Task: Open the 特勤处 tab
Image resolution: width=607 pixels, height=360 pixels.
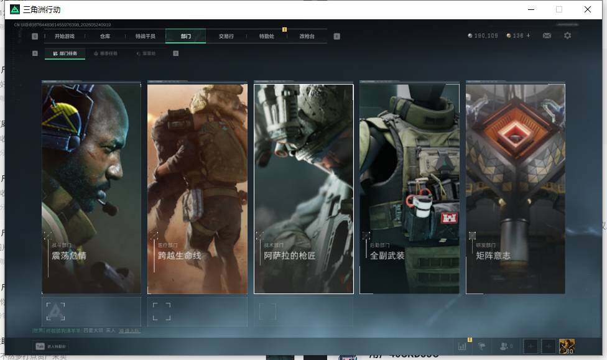Action: click(266, 37)
